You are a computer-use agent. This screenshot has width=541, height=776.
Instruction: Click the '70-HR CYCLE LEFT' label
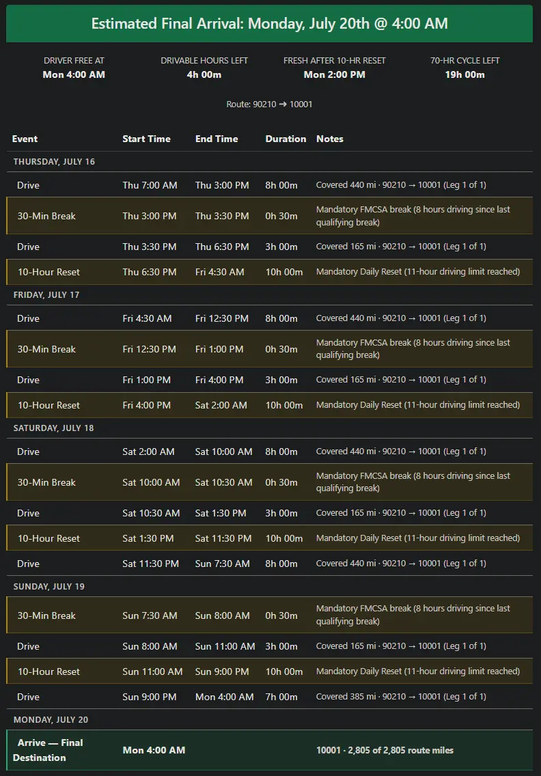coord(464,60)
